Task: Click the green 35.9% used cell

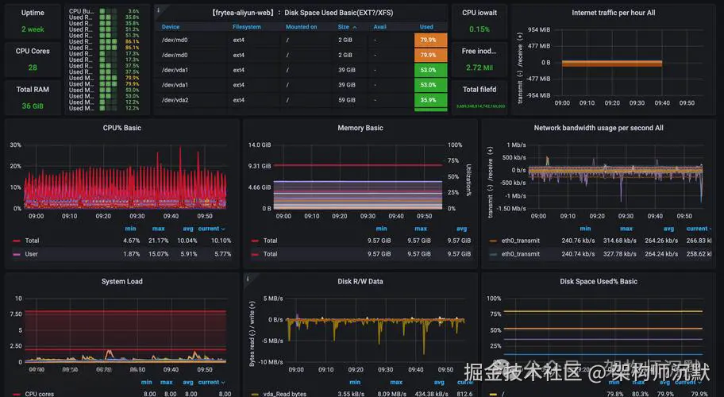Action: (430, 100)
